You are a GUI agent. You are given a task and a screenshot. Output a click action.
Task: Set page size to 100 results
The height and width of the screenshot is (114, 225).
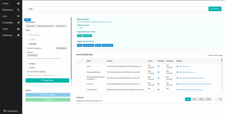coord(194,99)
